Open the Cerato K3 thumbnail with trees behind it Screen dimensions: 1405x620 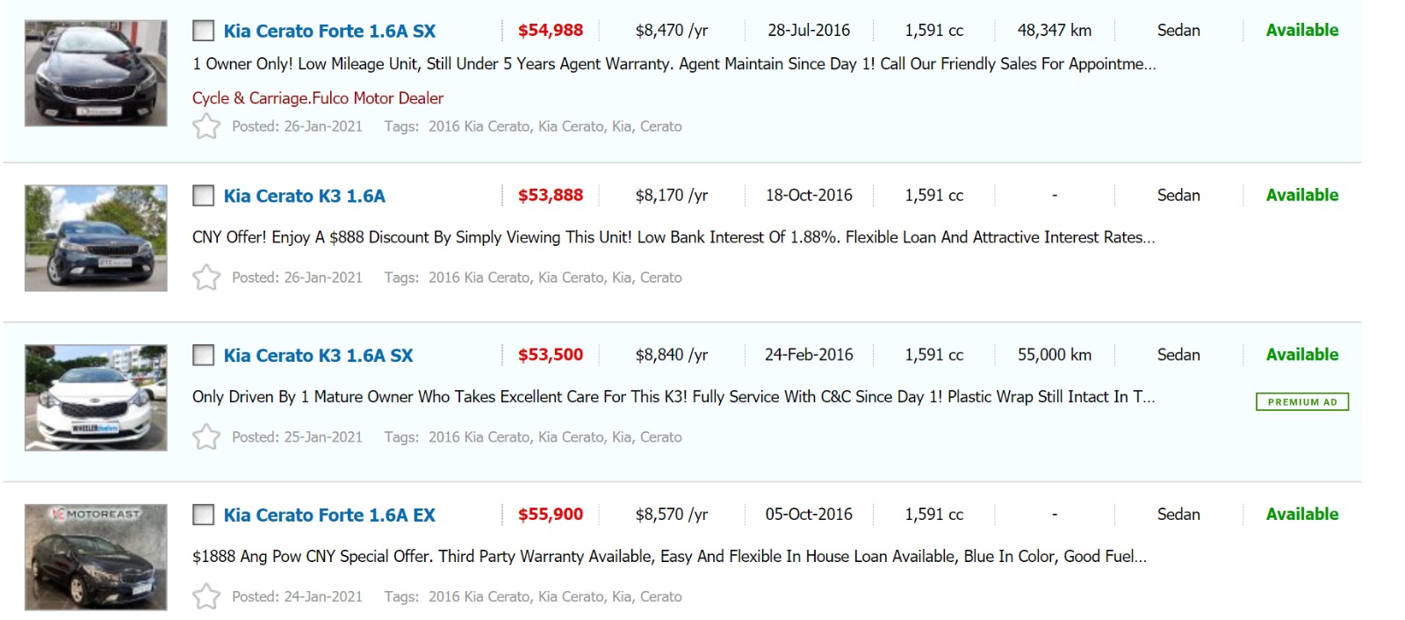[96, 238]
